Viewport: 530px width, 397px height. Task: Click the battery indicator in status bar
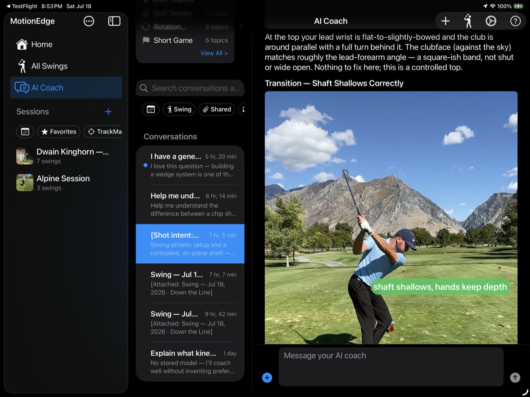tap(518, 6)
